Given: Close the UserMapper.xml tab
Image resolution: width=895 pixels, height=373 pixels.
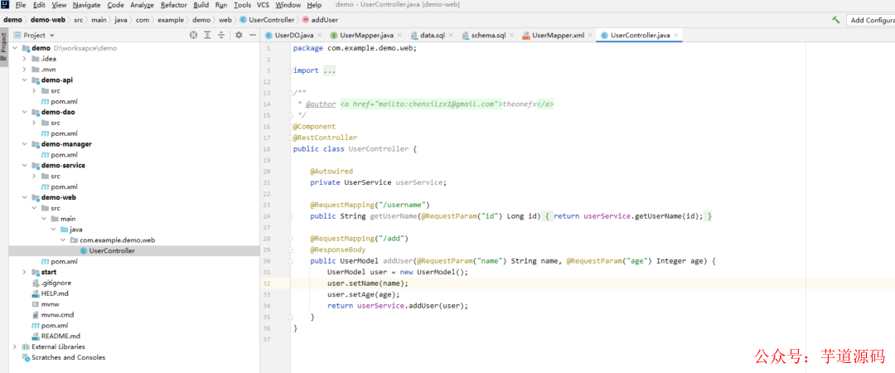Looking at the screenshot, I should pos(590,36).
